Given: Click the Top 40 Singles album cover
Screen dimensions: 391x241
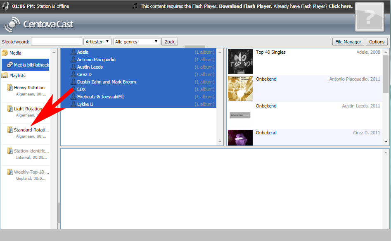Looking at the screenshot, I should [240, 62].
